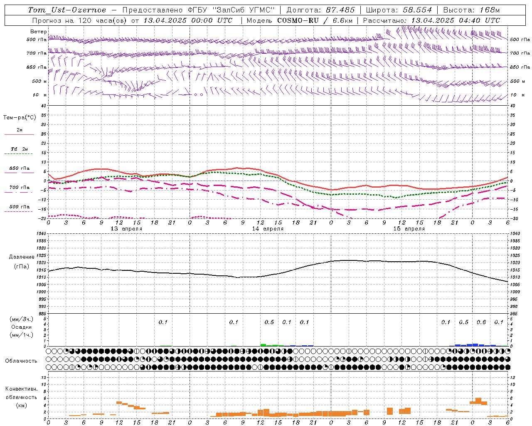
Task: Click the "Модель COSMO-RU / 6.6км" text
Action: point(299,20)
